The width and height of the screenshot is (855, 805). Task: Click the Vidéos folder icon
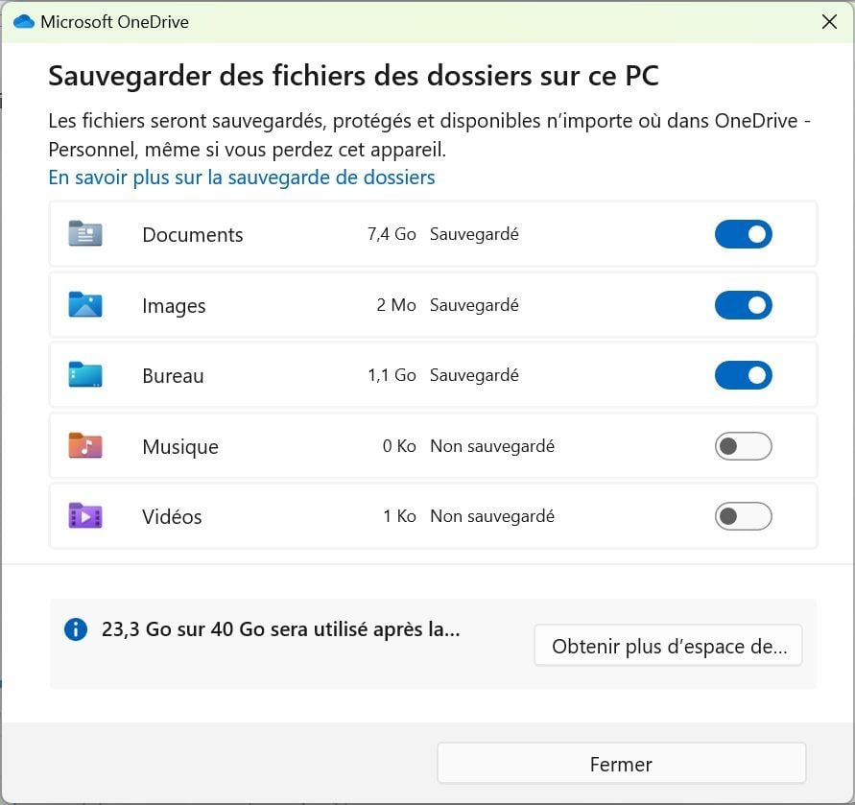85,516
